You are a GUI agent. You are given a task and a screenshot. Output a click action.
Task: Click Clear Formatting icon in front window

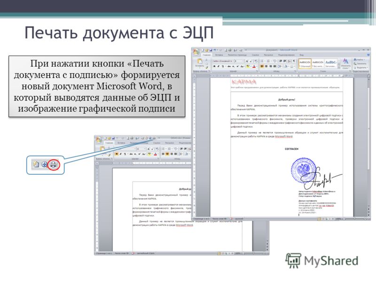(255, 61)
